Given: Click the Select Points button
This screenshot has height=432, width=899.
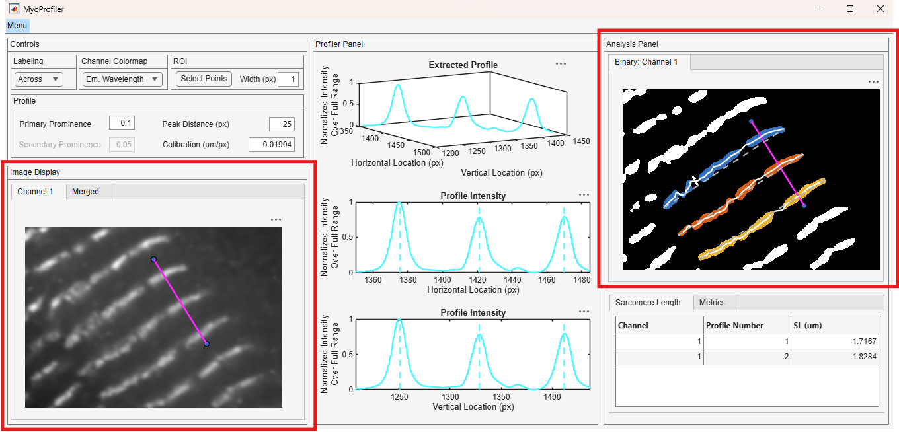Looking at the screenshot, I should [204, 79].
